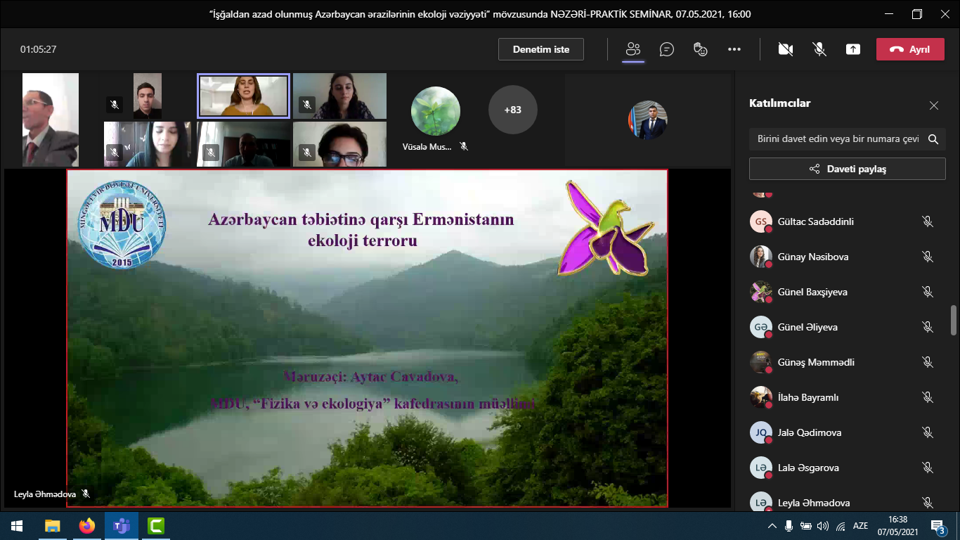Viewport: 960px width, 540px height.
Task: Open the More actions ellipsis menu
Action: pyautogui.click(x=734, y=49)
